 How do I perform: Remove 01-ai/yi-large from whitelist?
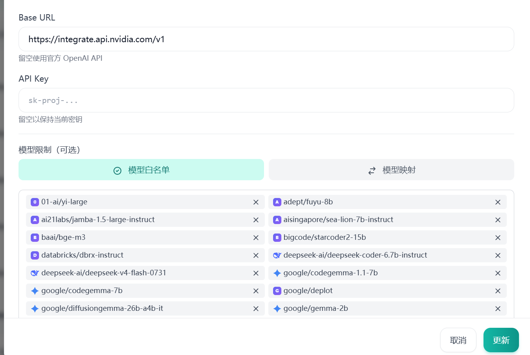point(256,202)
